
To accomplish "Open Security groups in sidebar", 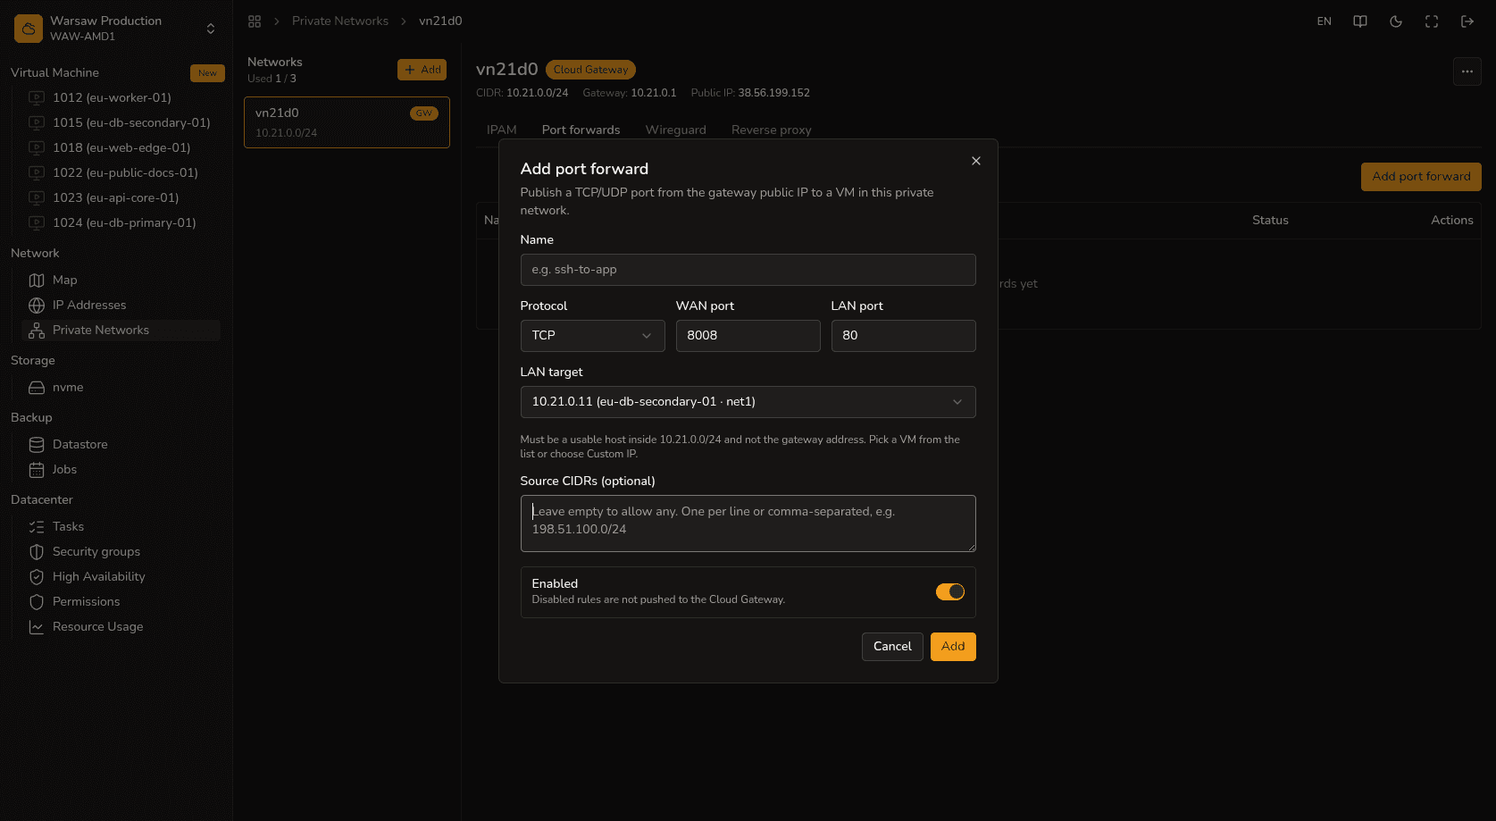I will [x=96, y=552].
